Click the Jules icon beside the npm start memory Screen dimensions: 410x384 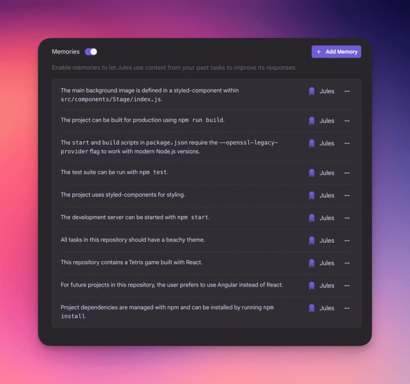[312, 218]
